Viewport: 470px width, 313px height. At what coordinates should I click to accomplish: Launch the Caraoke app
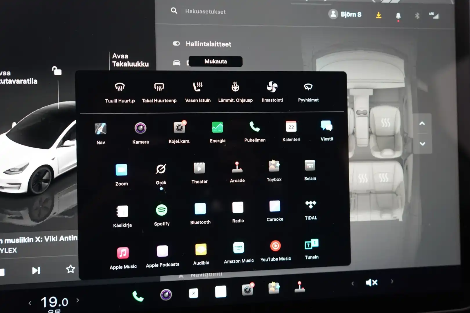[275, 211]
